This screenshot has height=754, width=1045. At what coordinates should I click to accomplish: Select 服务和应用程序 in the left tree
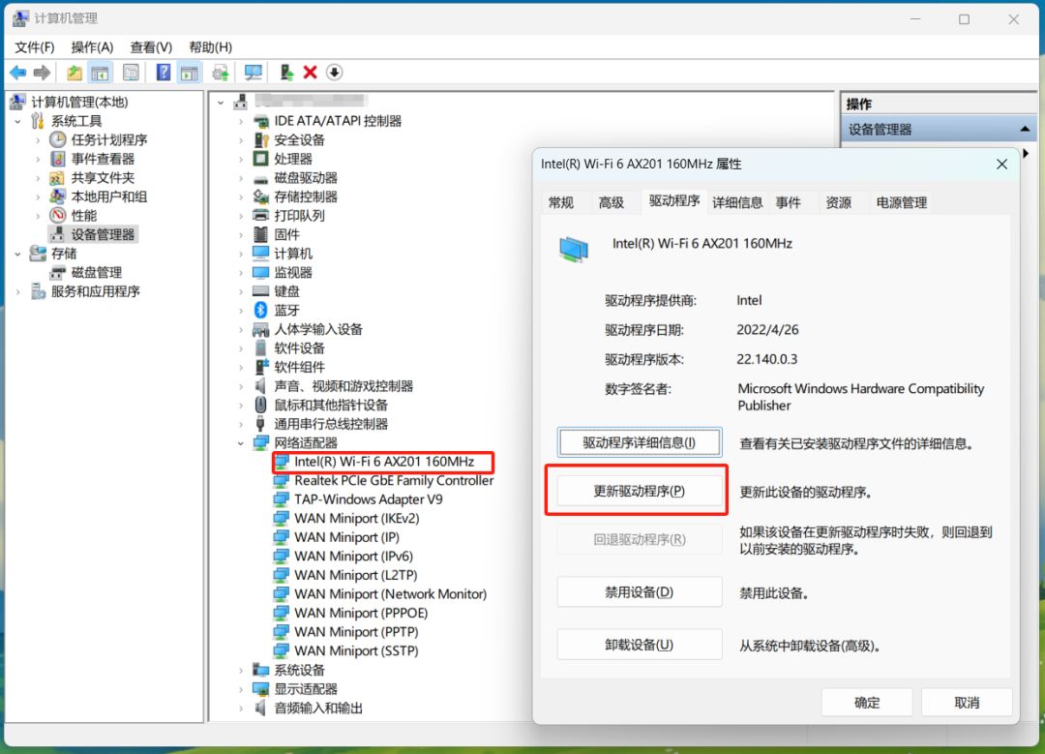(x=95, y=291)
